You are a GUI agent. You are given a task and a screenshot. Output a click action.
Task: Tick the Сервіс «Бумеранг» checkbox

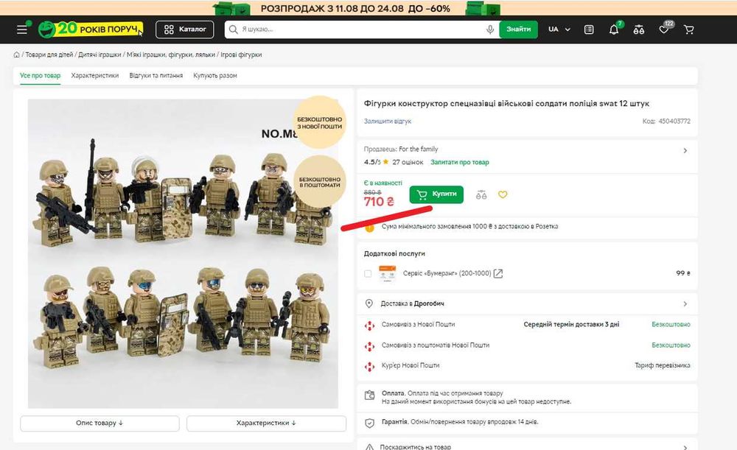click(368, 273)
